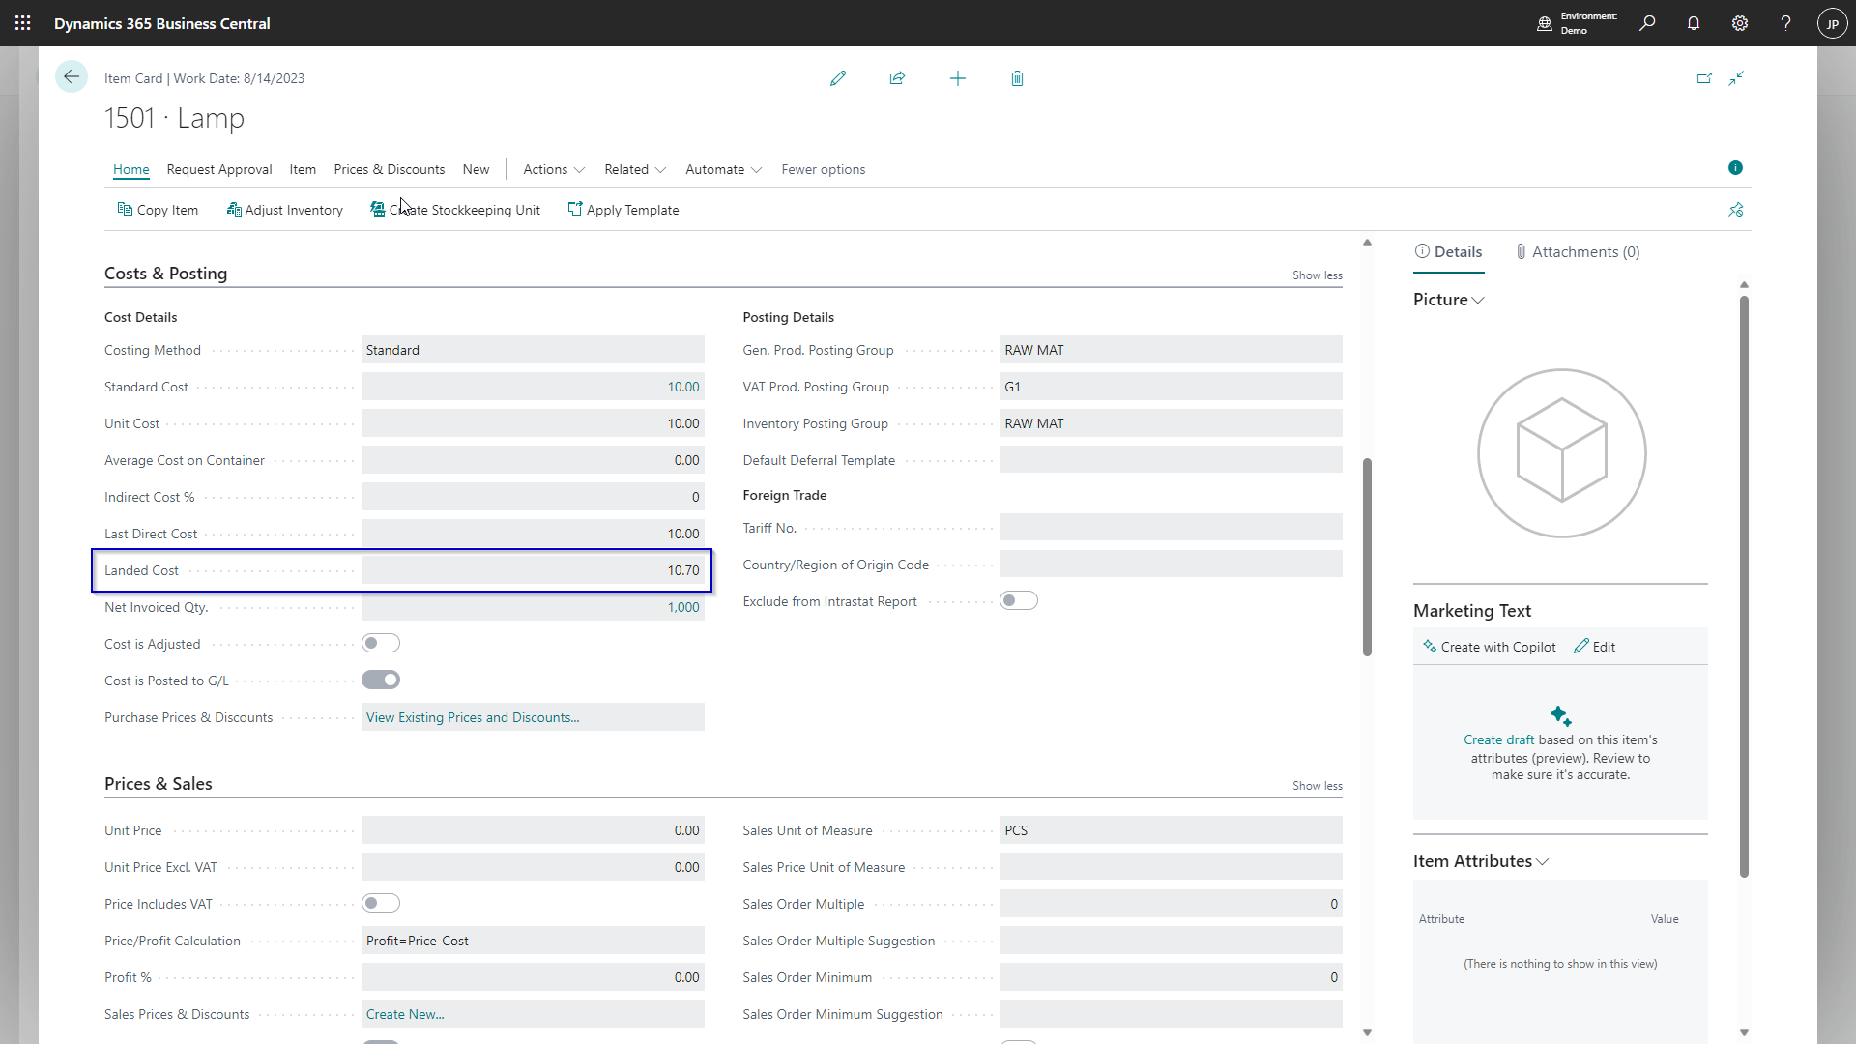Open the settings gear
Image resolution: width=1856 pixels, height=1044 pixels.
coord(1740,23)
